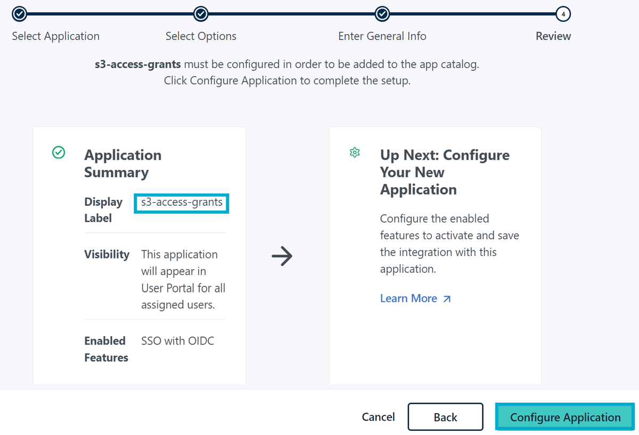Click the Application Summary card
This screenshot has height=435, width=639.
point(139,255)
